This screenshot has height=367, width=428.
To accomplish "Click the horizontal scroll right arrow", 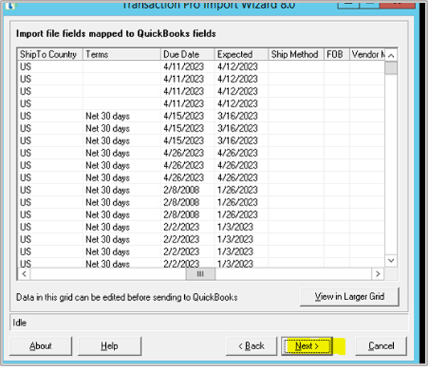I will pos(378,274).
